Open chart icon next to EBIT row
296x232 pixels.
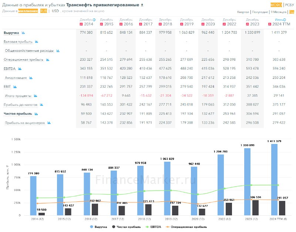click(15, 87)
